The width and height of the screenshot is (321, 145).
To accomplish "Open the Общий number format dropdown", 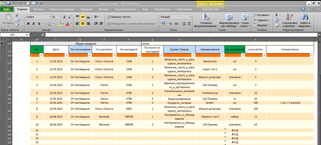I will click(190, 17).
